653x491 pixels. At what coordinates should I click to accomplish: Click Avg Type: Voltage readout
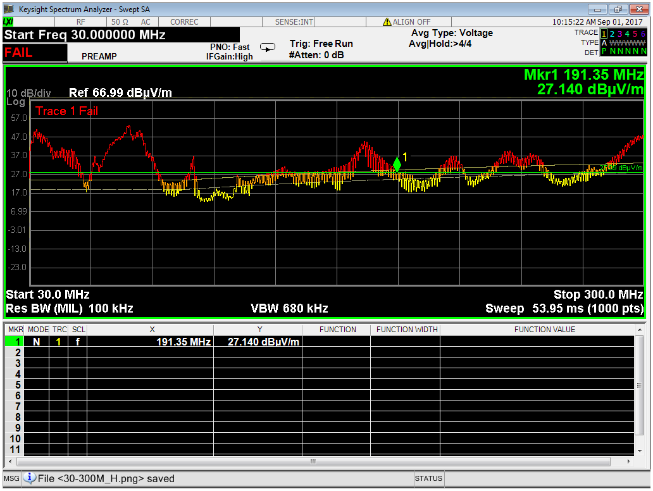tap(452, 33)
